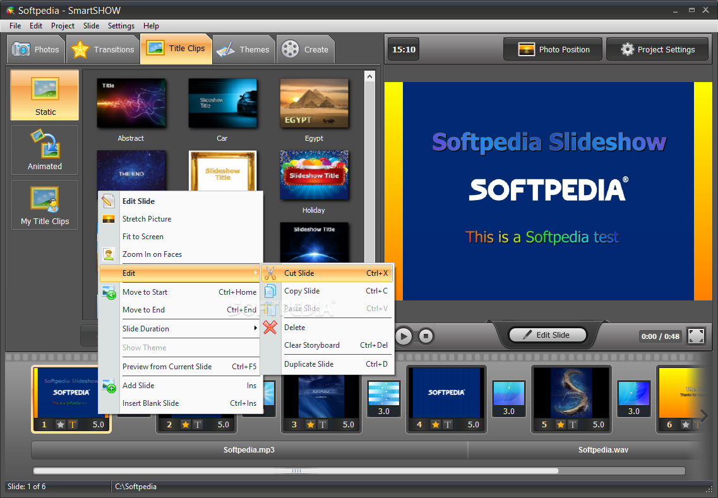Select the Softpedia.mp3 audio track
The width and height of the screenshot is (718, 498).
pos(249,450)
